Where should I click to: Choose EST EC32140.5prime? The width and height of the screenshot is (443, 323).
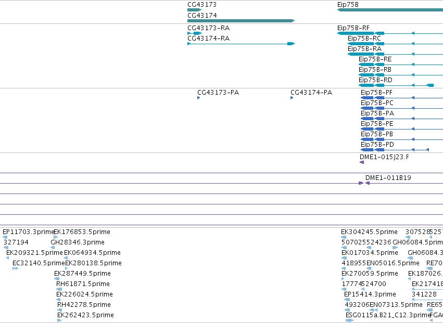(39, 263)
